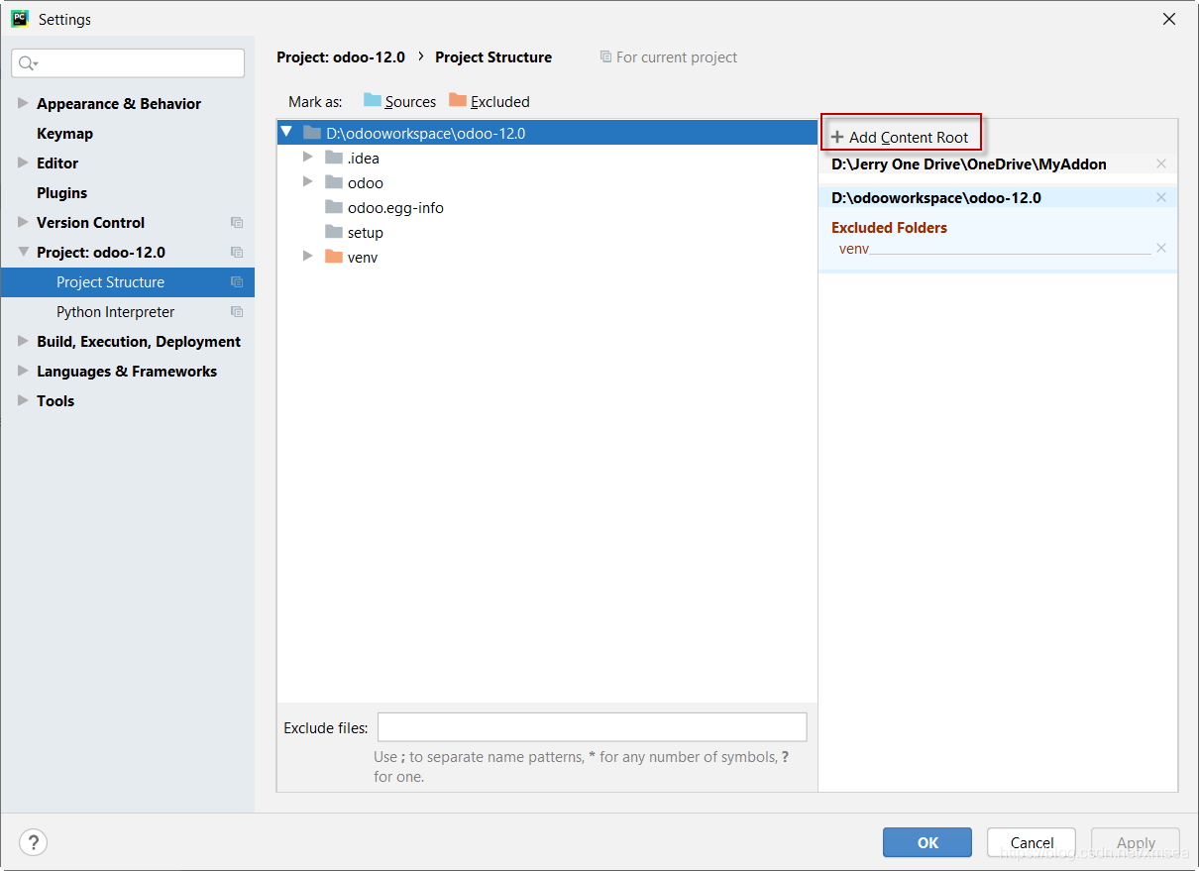The width and height of the screenshot is (1199, 871).
Task: Click the project-level icon beside Python Interpreter
Action: (237, 312)
